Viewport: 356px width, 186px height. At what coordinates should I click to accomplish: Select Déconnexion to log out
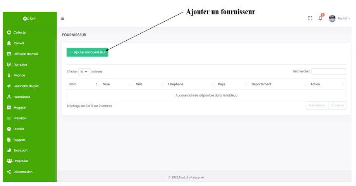23,172
